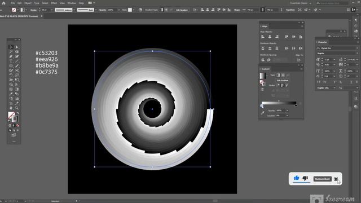Open the font size dropdown in Character panel

pyautogui.click(x=334, y=60)
